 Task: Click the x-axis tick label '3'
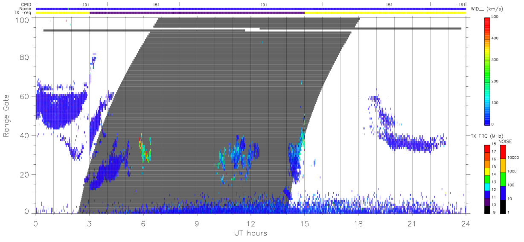coord(90,224)
